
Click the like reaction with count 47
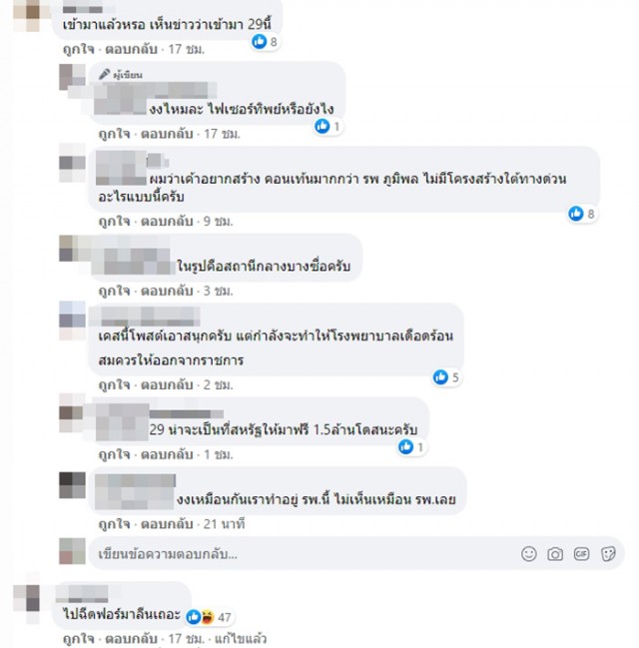208,617
